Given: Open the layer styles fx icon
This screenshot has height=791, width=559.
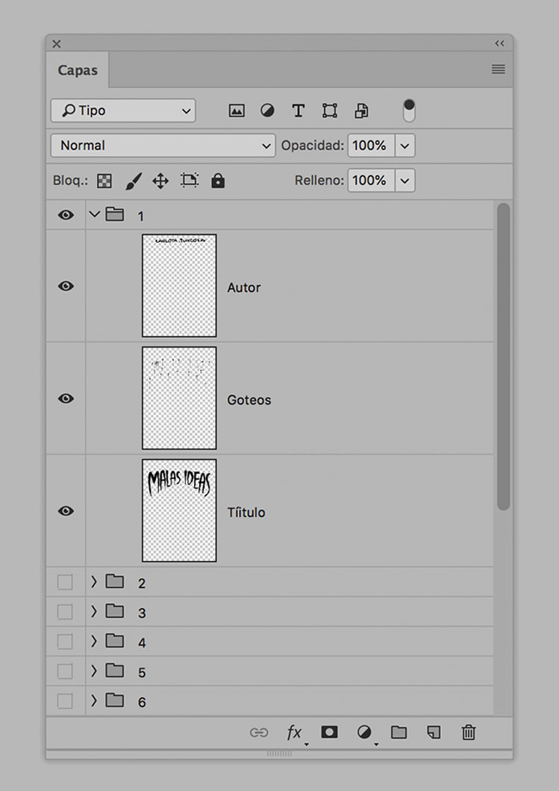Looking at the screenshot, I should (294, 732).
